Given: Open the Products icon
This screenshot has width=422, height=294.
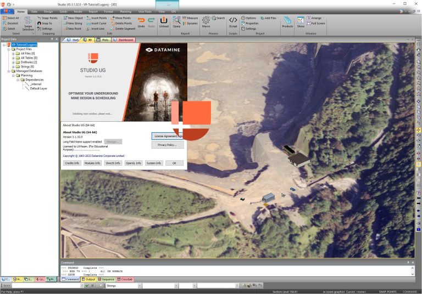Looking at the screenshot, I should 287,22.
